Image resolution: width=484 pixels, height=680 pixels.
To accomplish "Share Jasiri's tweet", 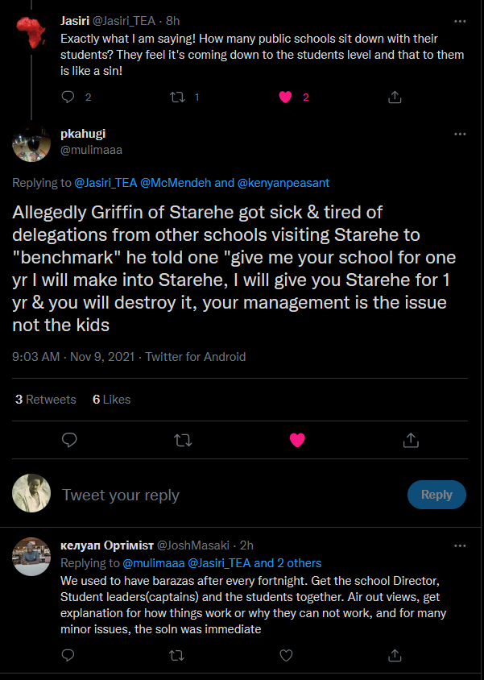I will [x=395, y=97].
